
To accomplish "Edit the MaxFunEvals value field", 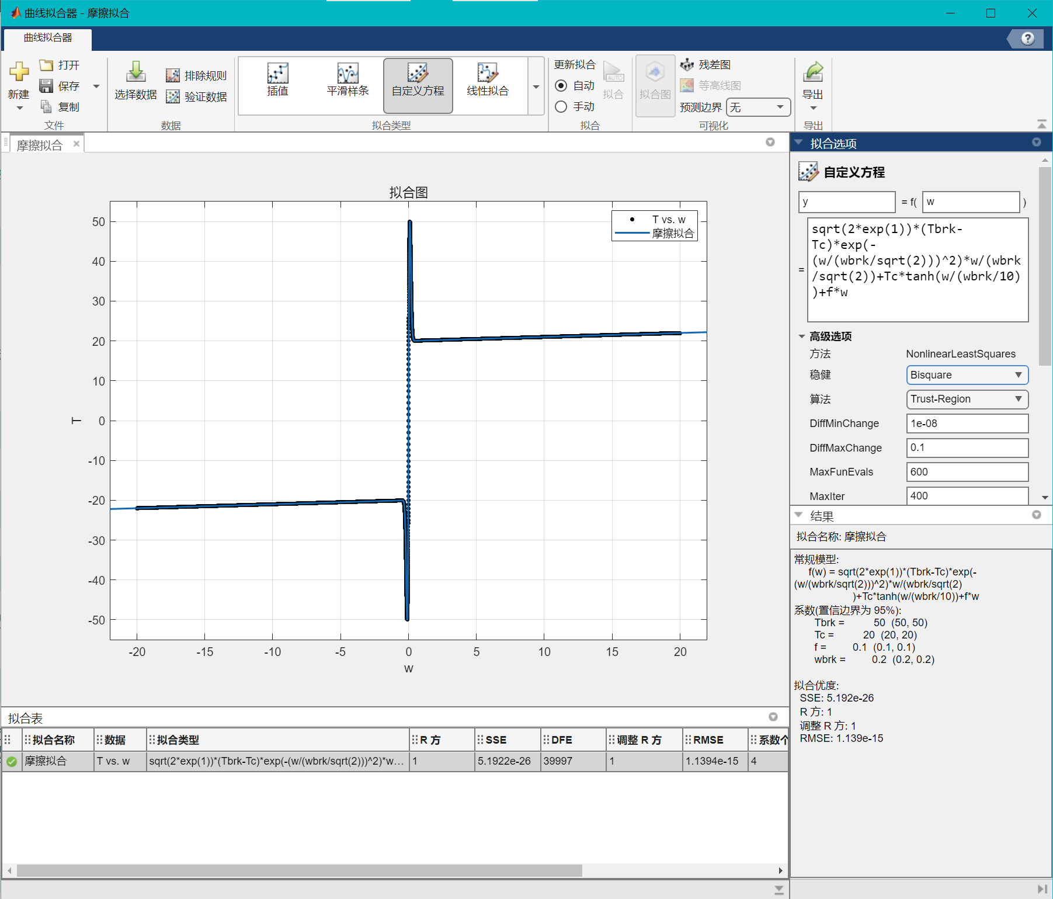I will (x=967, y=472).
